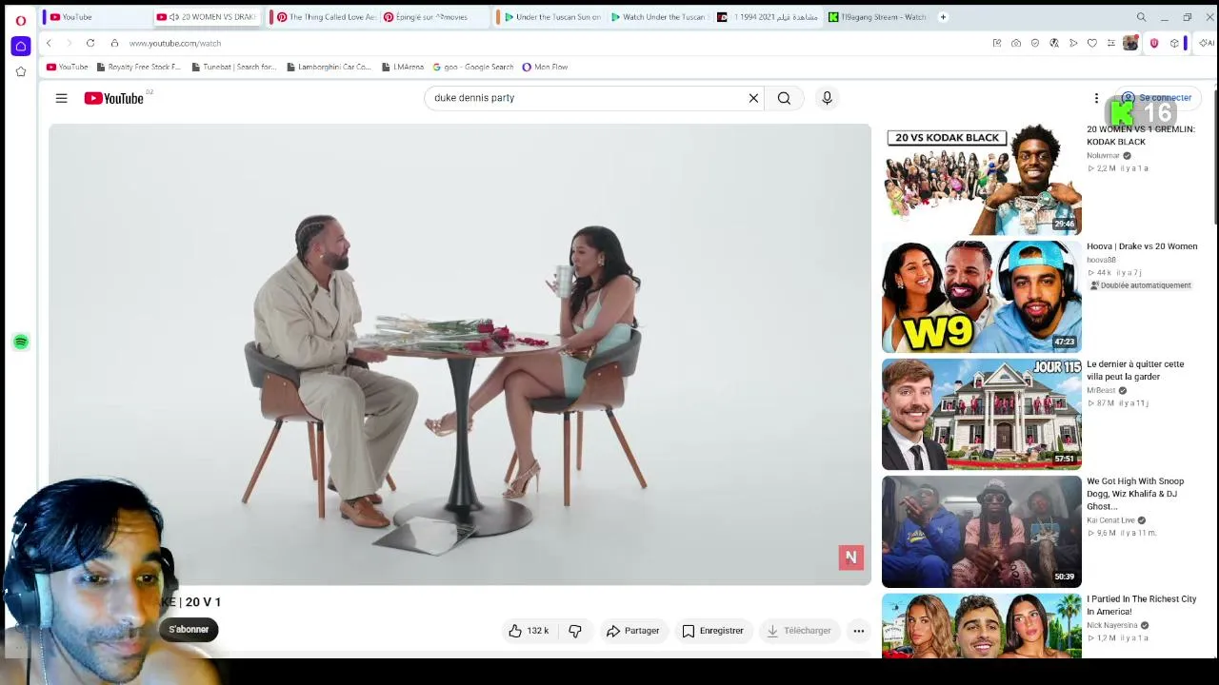Sign in using Se connecter
The height and width of the screenshot is (685, 1219).
coord(1156,98)
